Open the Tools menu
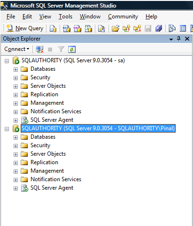This screenshot has height=226, width=193. click(x=65, y=17)
